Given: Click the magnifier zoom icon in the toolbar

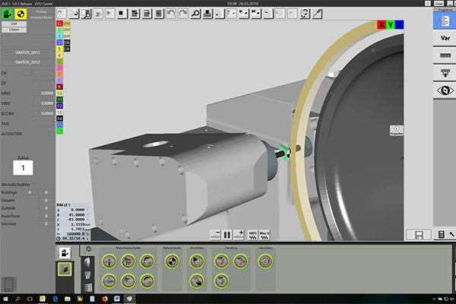Looking at the screenshot, I should (x=195, y=13).
